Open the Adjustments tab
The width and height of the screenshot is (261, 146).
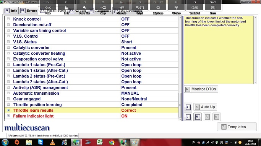coord(128,11)
